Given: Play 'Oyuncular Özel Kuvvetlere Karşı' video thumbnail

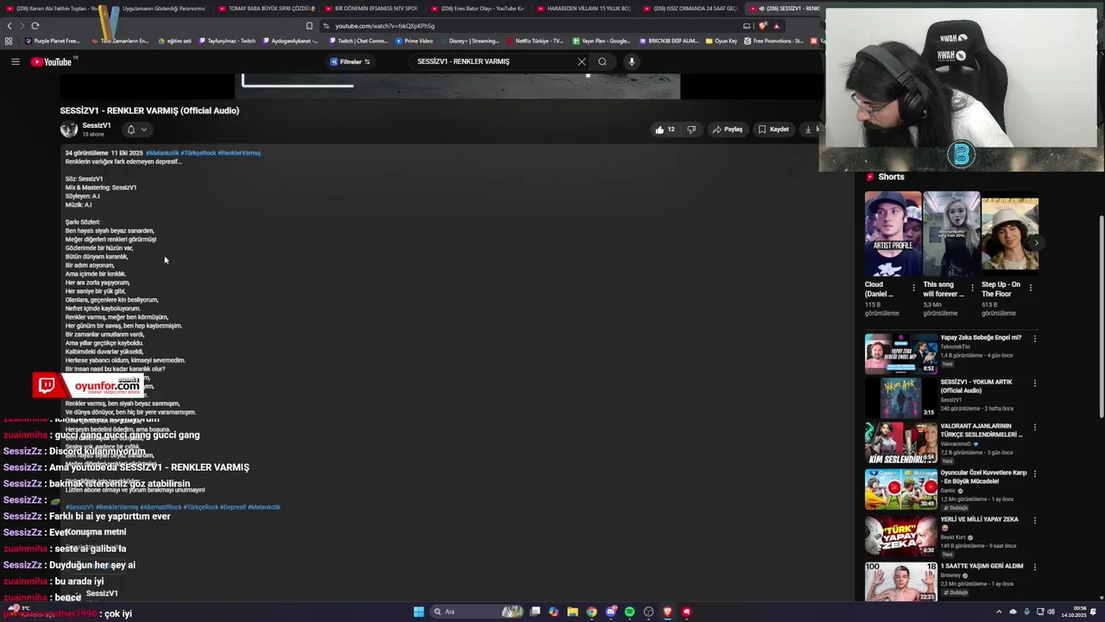Looking at the screenshot, I should point(900,489).
